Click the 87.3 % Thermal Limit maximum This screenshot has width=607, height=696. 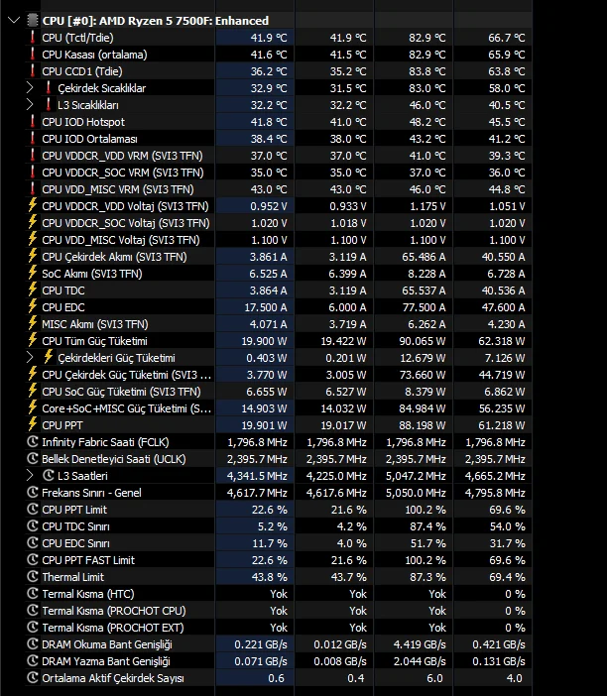pos(427,577)
